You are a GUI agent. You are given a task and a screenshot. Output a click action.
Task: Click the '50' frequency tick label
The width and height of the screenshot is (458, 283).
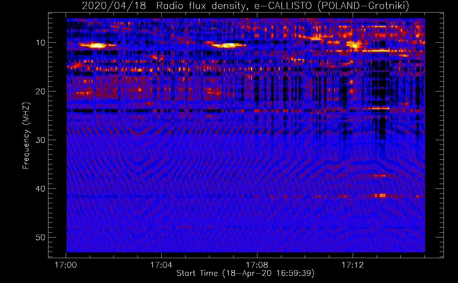[x=41, y=237]
